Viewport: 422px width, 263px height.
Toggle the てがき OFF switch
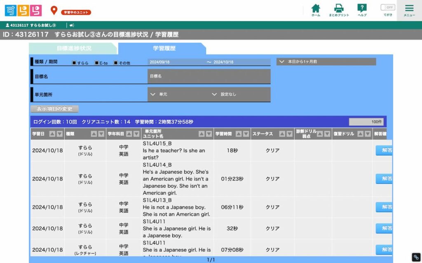pyautogui.click(x=387, y=7)
